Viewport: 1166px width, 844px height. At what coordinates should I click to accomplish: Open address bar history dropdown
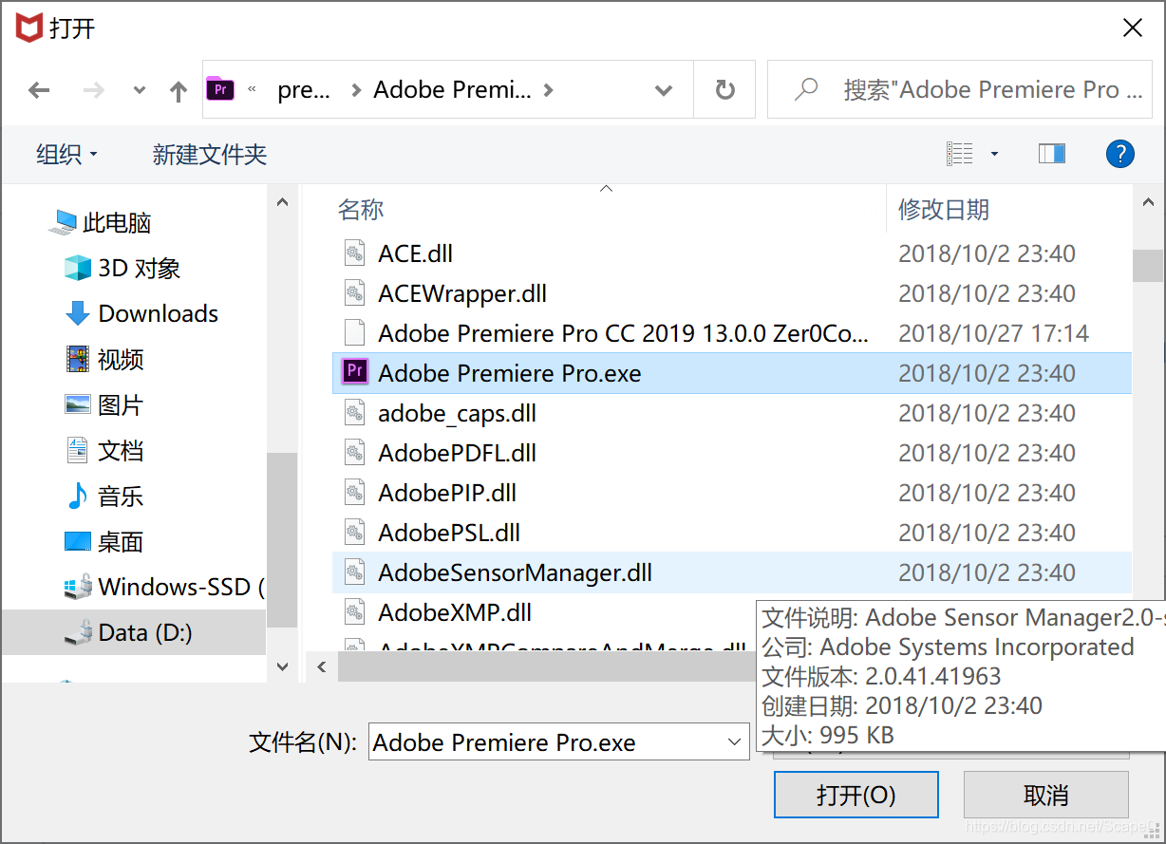pyautogui.click(x=664, y=90)
